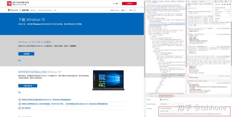Viewport: 232px width, 117px height.
Task: Select the drawer Console tab
Action: tap(151, 96)
